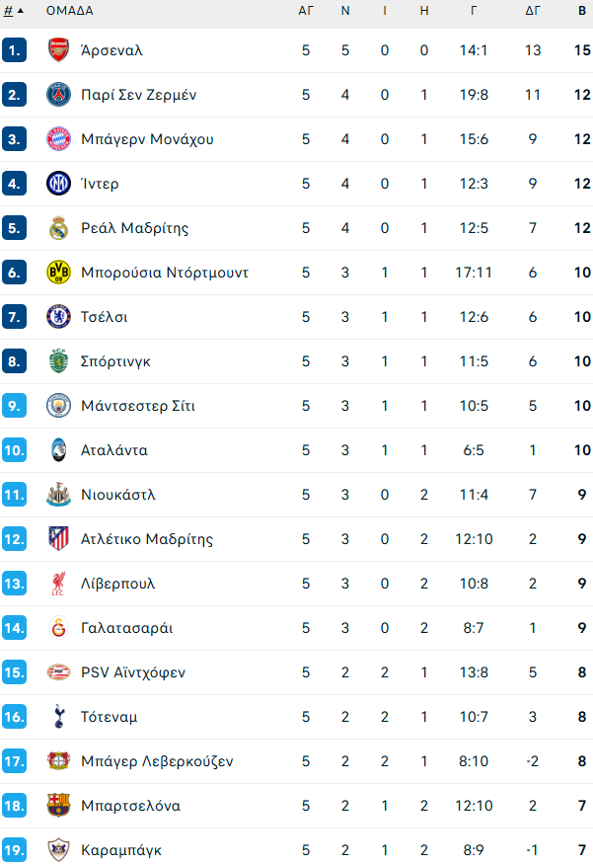The width and height of the screenshot is (593, 865).
Task: Click the Bayern Munich logo icon
Action: tap(58, 139)
